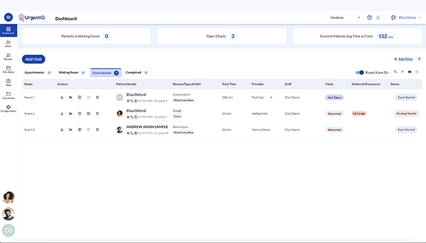The width and height of the screenshot is (426, 243).
Task: Click the table search magnifier icon
Action: 396,72
